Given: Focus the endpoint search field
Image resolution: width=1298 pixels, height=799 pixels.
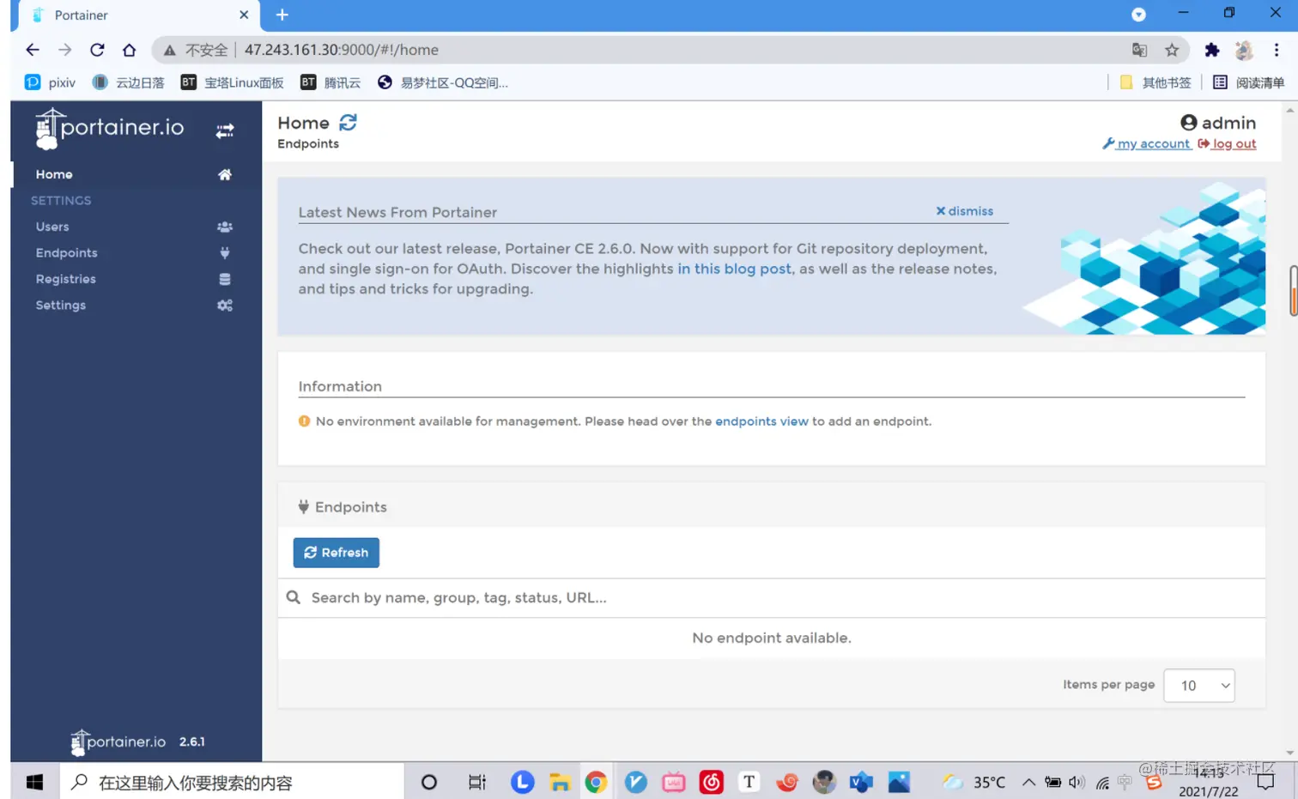Looking at the screenshot, I should pyautogui.click(x=771, y=597).
